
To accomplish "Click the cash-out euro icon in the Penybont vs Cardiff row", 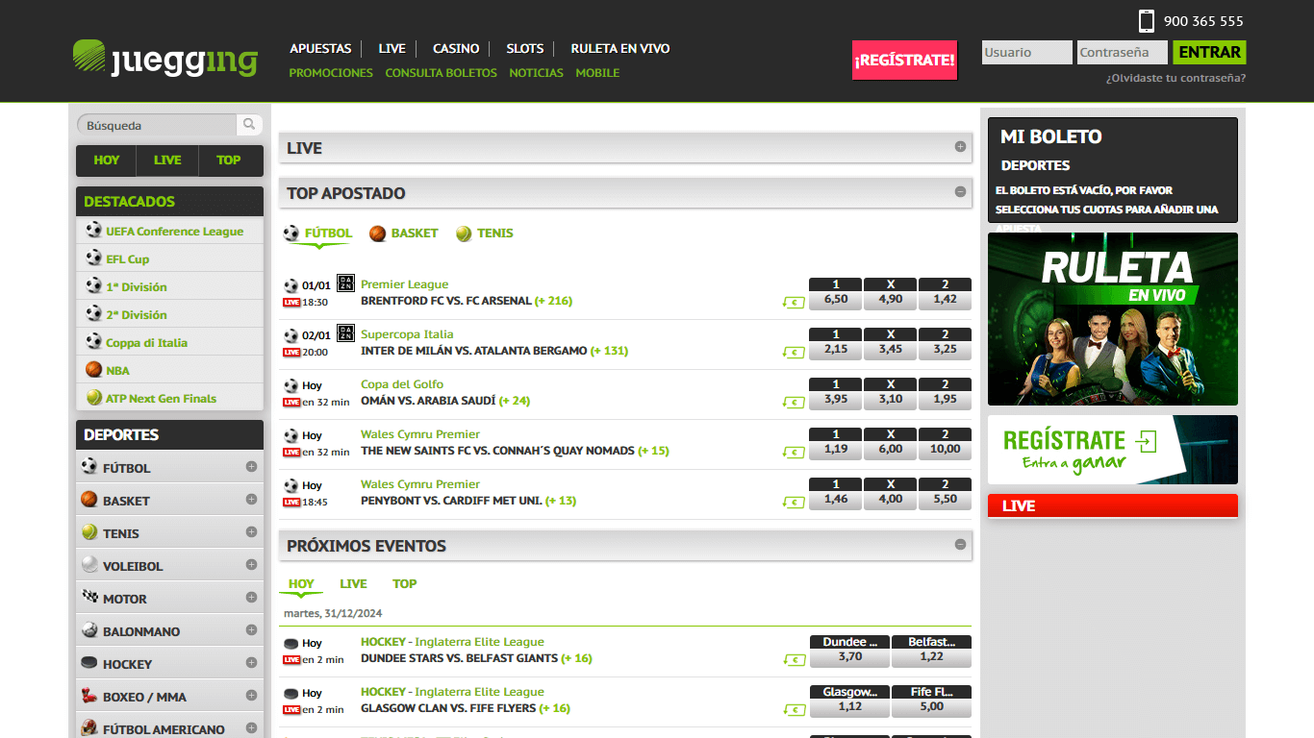I will [x=794, y=502].
